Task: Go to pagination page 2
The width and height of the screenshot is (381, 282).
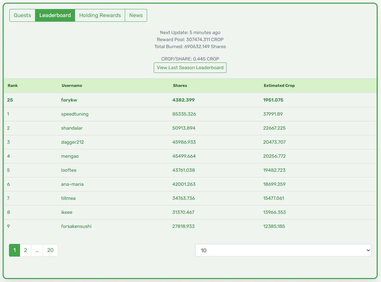Action: tap(25, 250)
